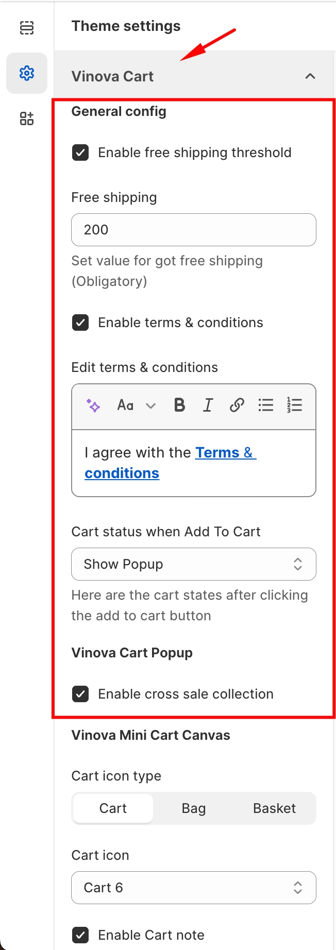The image size is (336, 950).
Task: Insert a link in terms editor
Action: click(237, 405)
